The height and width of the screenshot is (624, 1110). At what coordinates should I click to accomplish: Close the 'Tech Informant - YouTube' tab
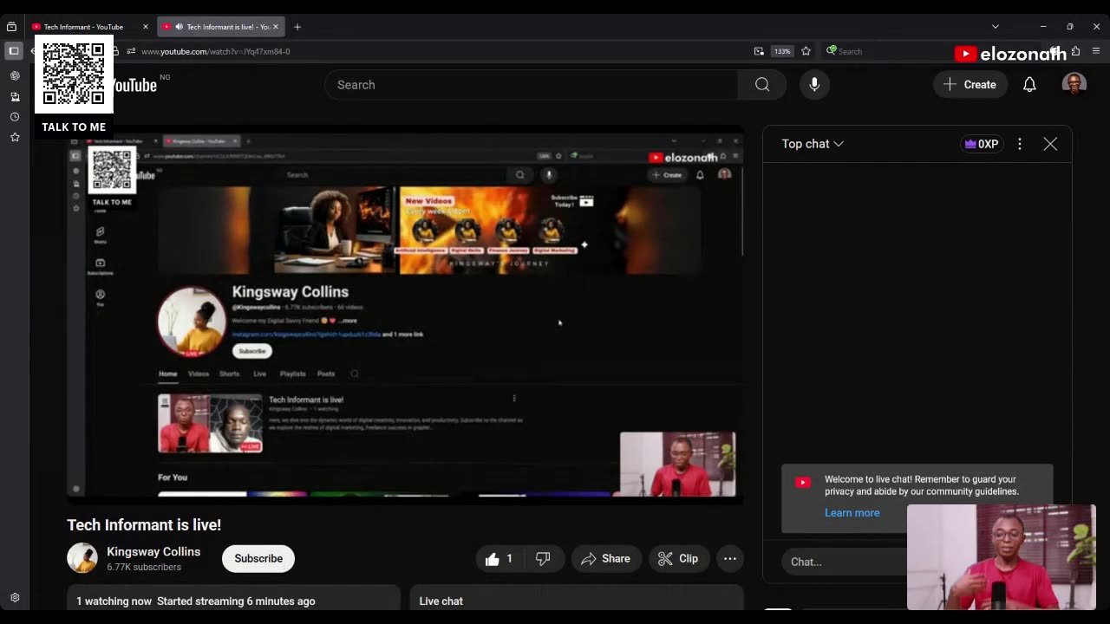tap(146, 27)
